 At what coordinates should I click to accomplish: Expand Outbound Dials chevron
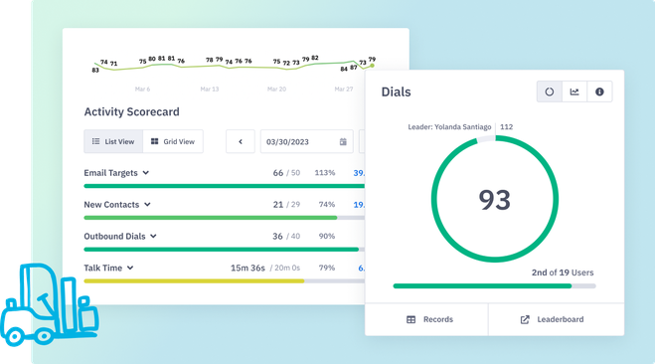click(153, 236)
